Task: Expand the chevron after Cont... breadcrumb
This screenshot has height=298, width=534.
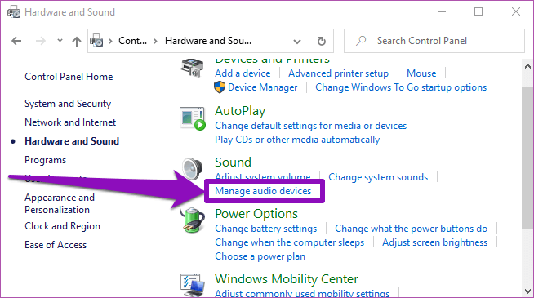Action: tap(156, 41)
